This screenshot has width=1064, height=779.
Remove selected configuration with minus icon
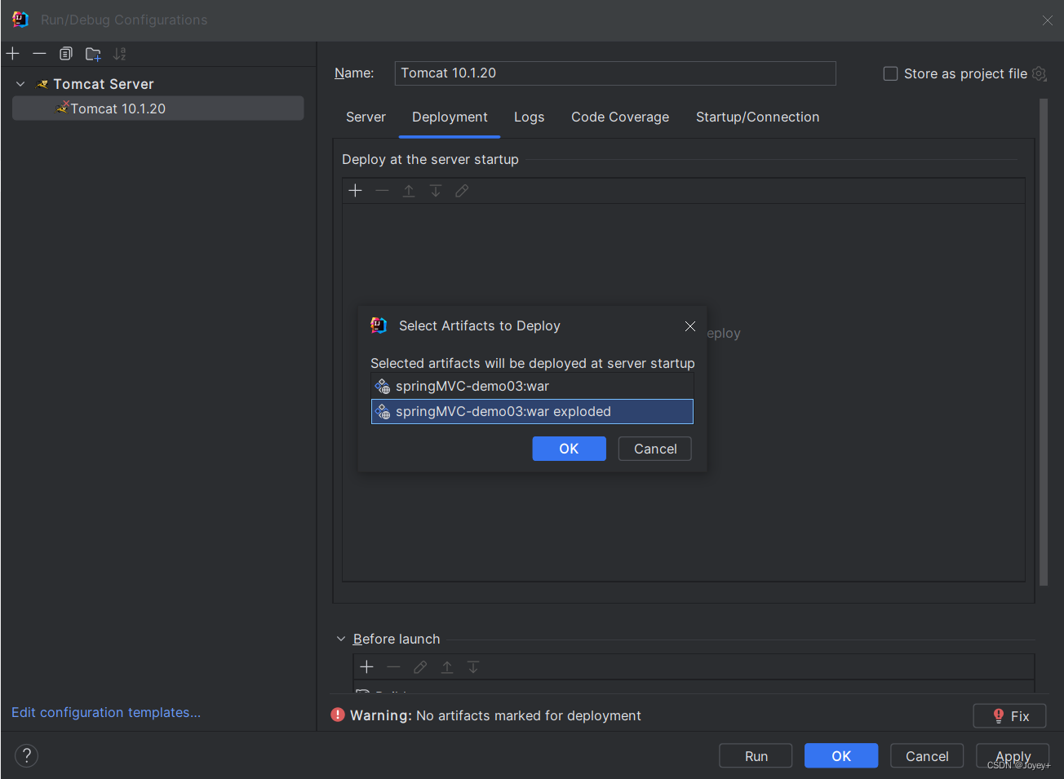(x=39, y=54)
